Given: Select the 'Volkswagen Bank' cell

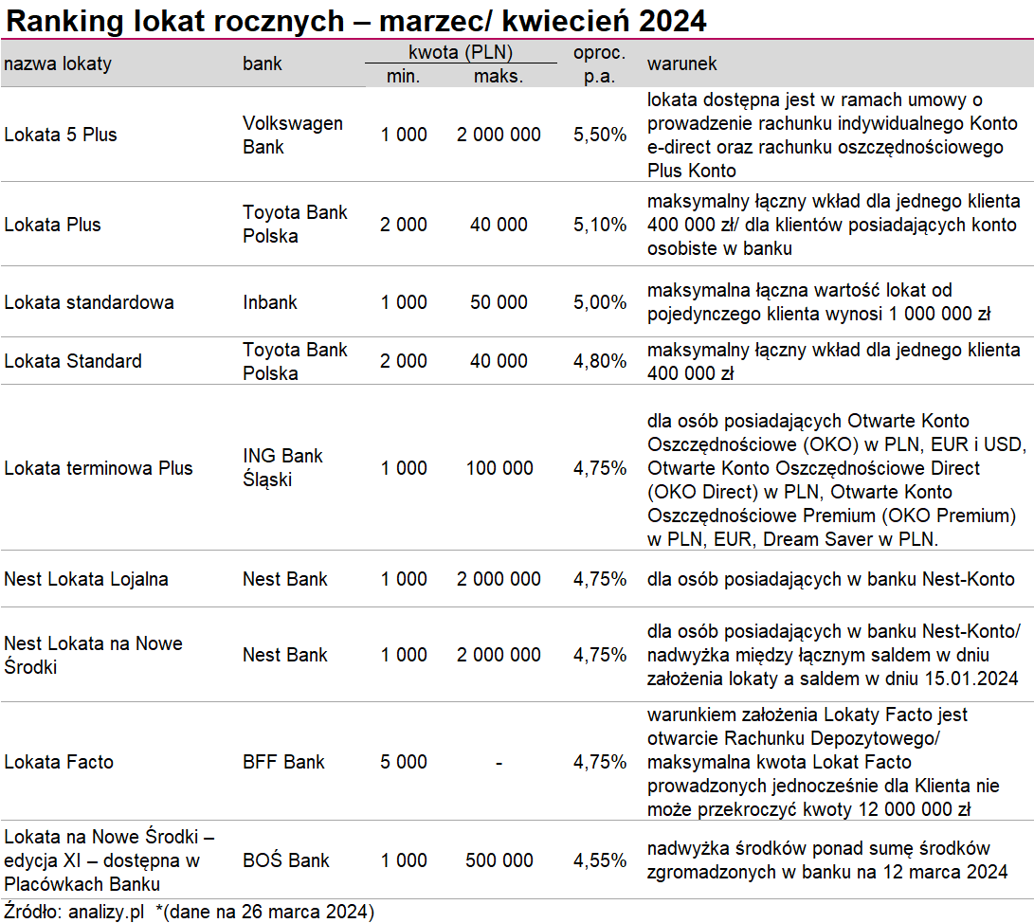Looking at the screenshot, I should pos(292,135).
